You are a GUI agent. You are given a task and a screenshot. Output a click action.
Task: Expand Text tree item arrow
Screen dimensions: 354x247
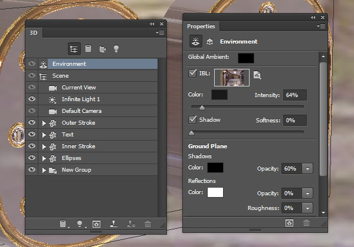click(44, 135)
